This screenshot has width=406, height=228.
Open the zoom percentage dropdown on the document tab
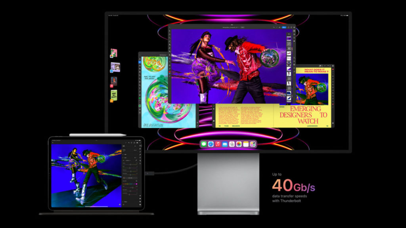coord(243,27)
